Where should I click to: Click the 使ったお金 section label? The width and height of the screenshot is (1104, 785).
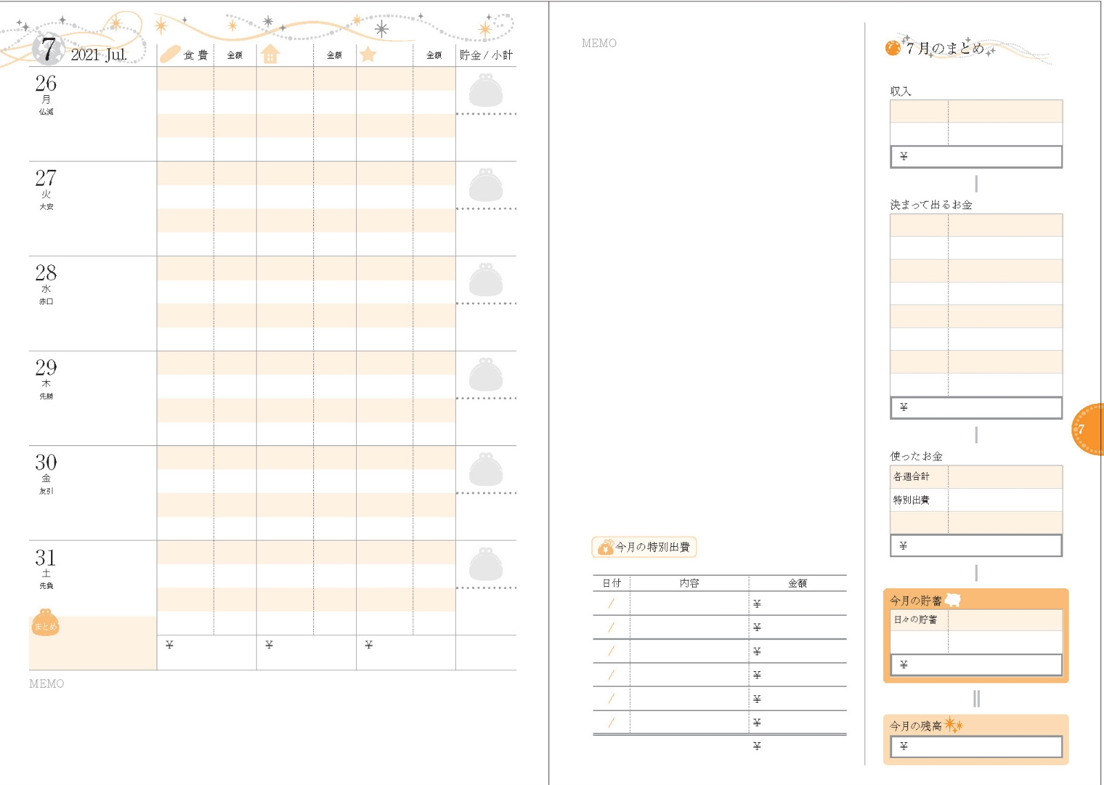(x=916, y=456)
